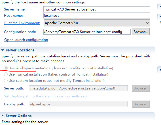Click the Server path field
Viewport: 161px width, 125px height.
(x=78, y=88)
